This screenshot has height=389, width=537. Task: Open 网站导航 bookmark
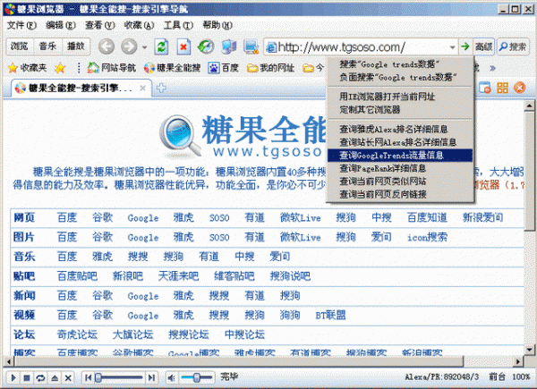tap(112, 68)
